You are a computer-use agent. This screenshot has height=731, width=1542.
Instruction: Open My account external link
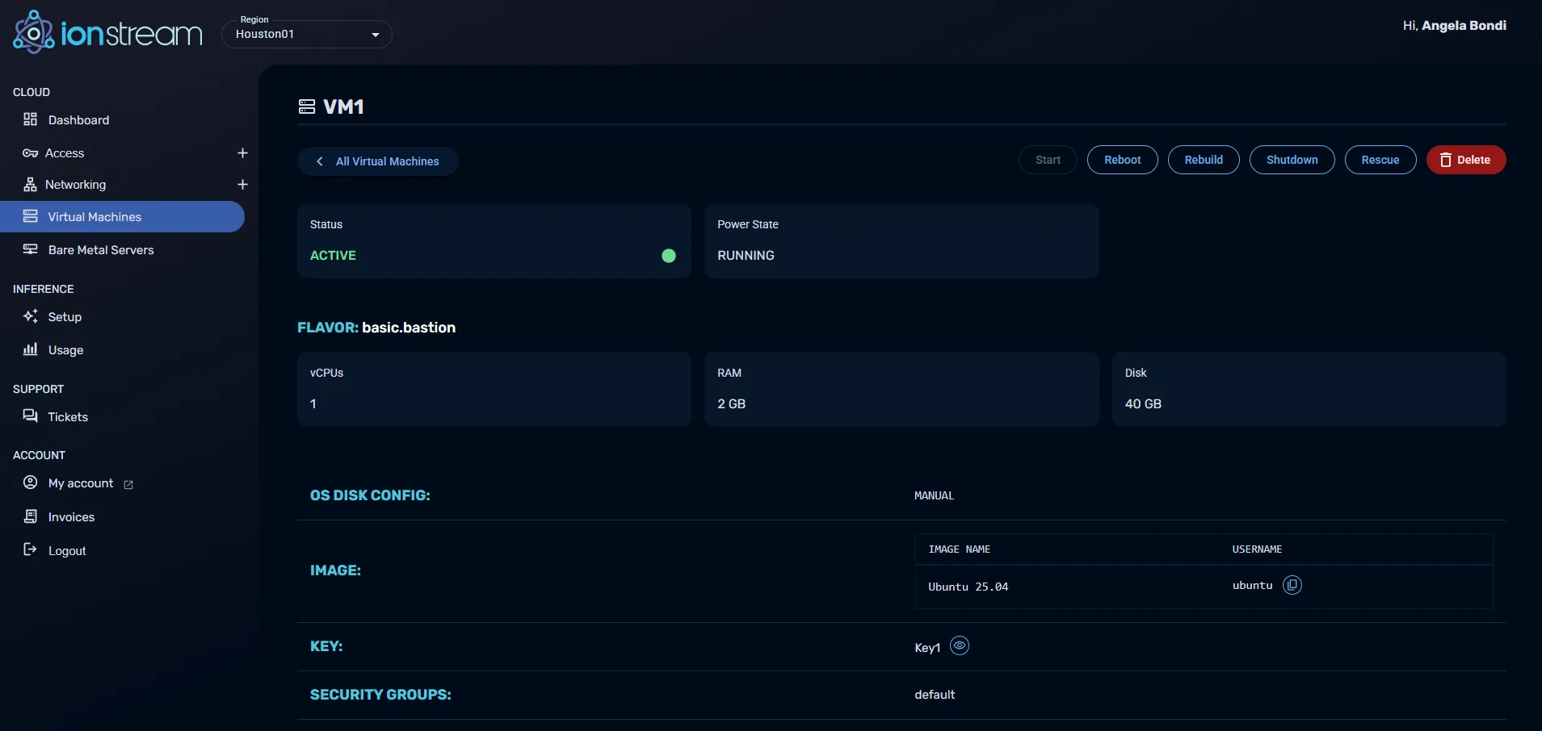(81, 483)
